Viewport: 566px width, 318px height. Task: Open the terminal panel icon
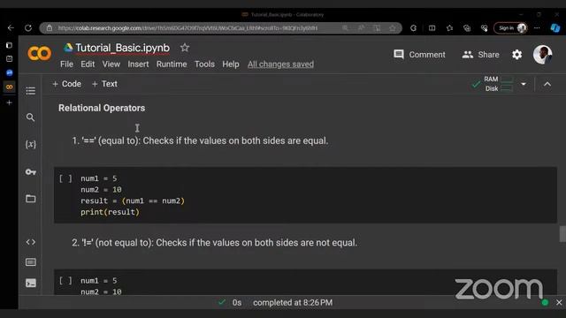[31, 283]
